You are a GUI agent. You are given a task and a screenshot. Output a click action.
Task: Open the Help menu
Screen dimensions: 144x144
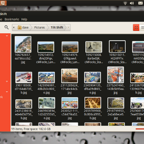pyautogui.click(x=24, y=19)
